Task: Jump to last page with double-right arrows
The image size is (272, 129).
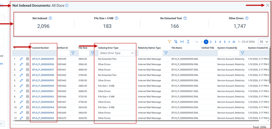Action: (234, 42)
